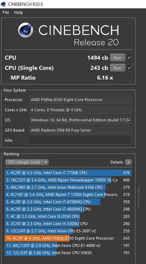Open the File menu
146x264 pixels.
coord(6,12)
